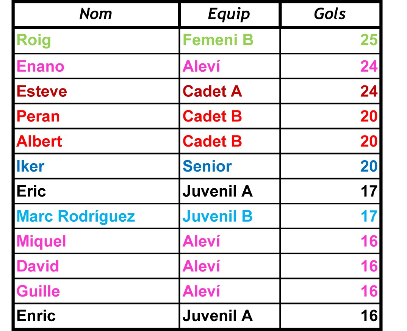The width and height of the screenshot is (407, 331).
Task: Click the Marc Rodríguez name cell
Action: click(x=97, y=216)
